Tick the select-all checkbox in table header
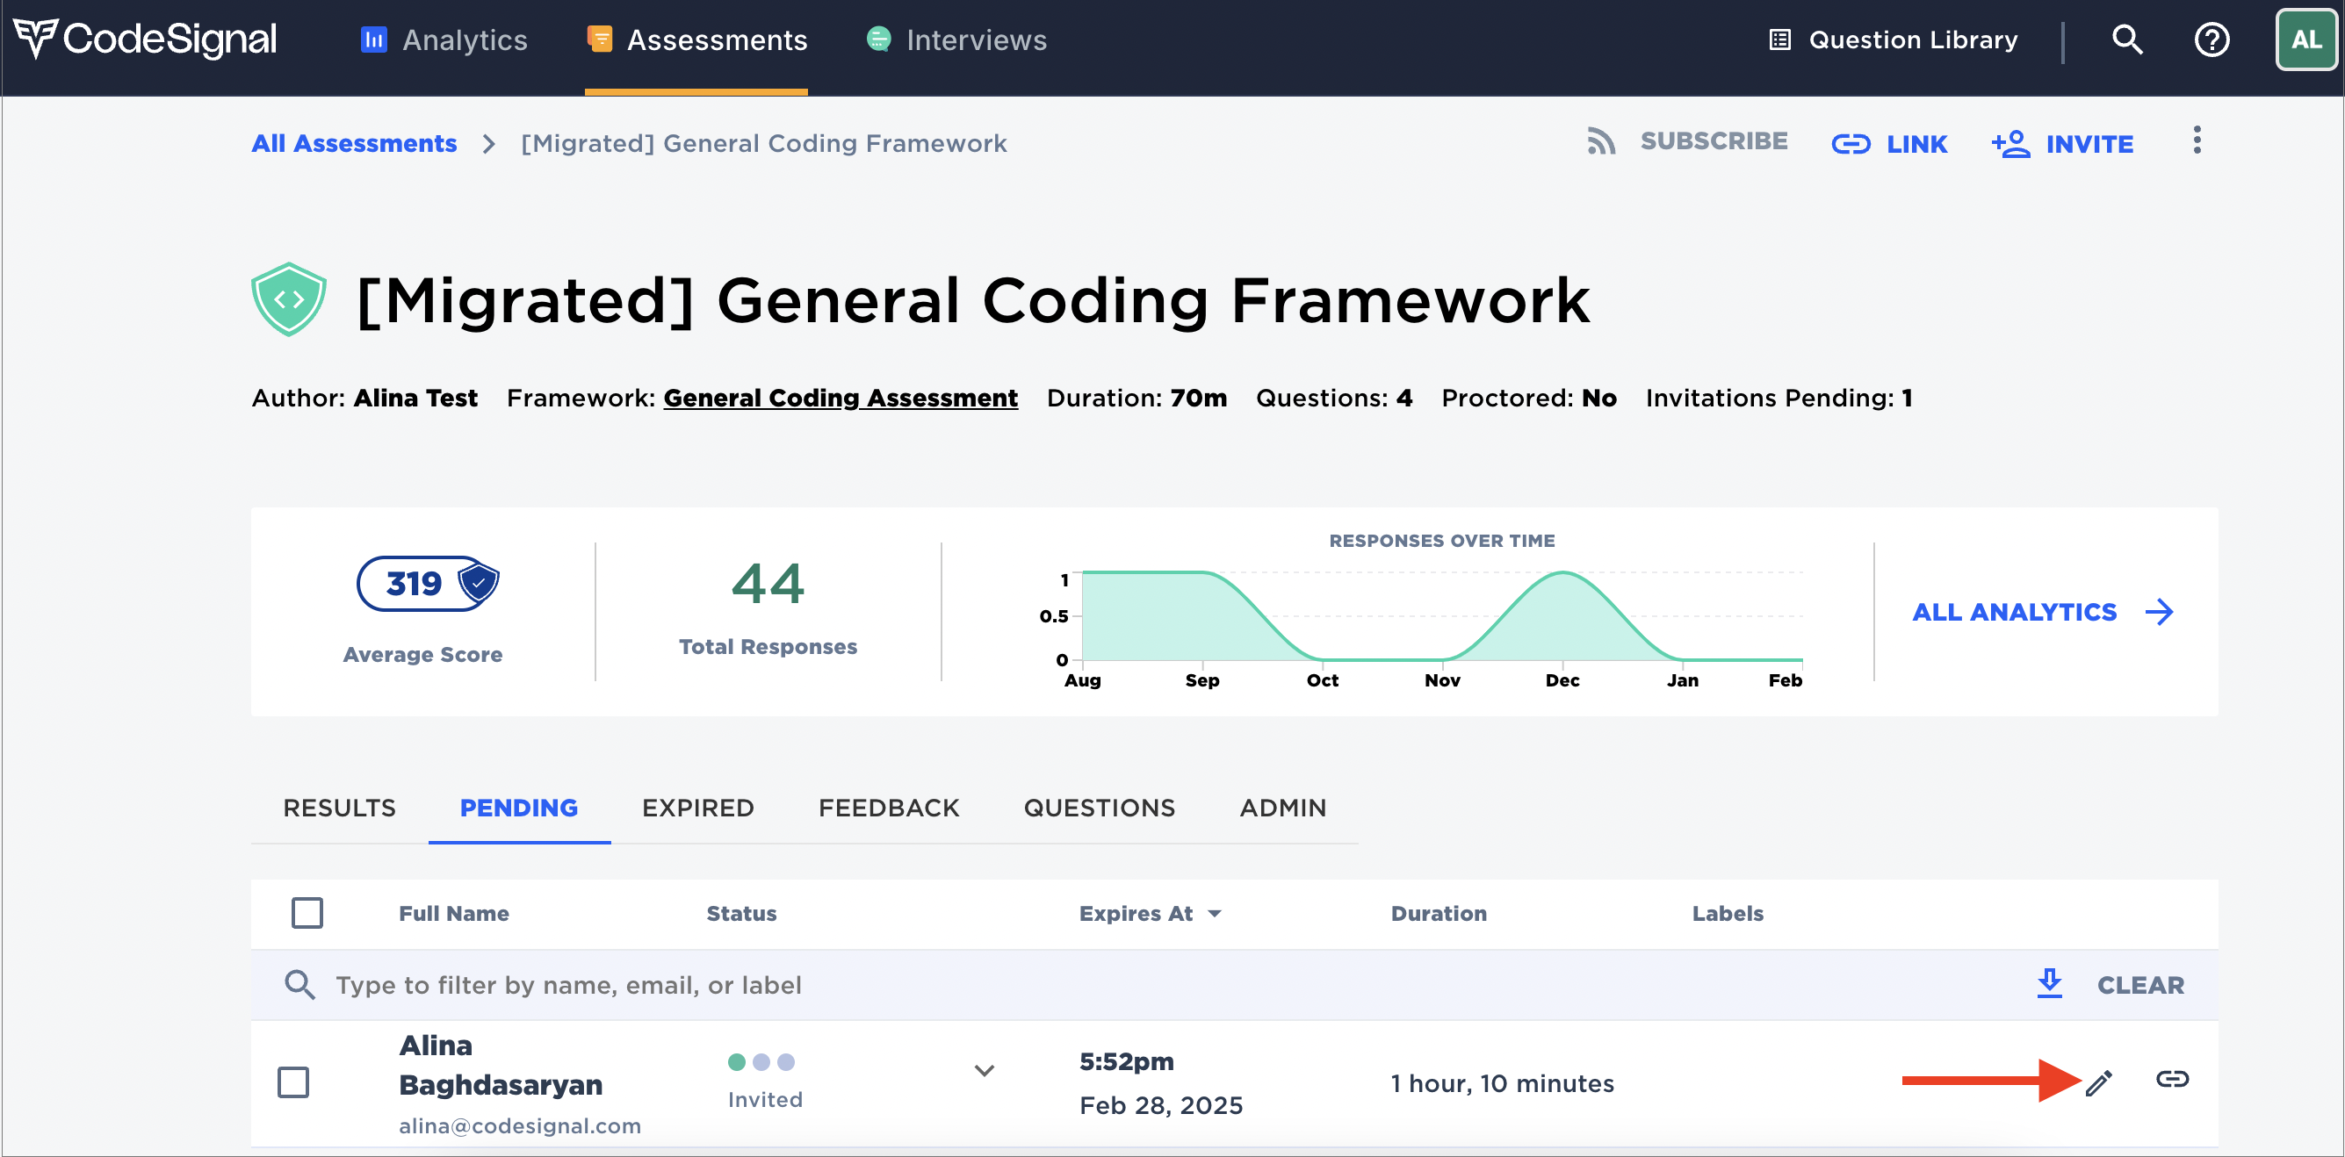This screenshot has height=1157, width=2345. [307, 912]
